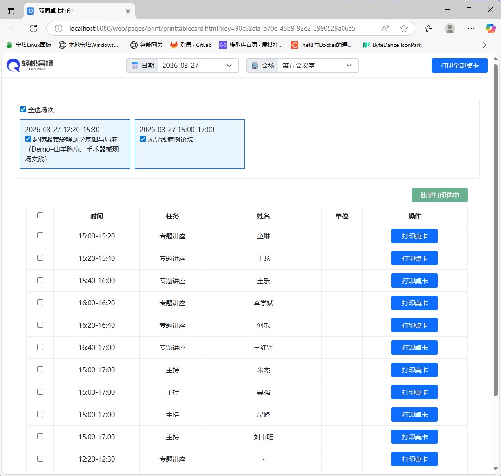Click the scrollbar down arrow
The height and width of the screenshot is (476, 501).
[x=495, y=469]
